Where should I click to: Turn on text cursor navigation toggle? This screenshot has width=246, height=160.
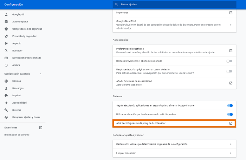[229, 71]
